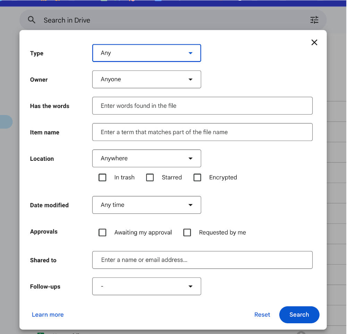
Task: Check the In trash checkbox
Action: coord(102,177)
